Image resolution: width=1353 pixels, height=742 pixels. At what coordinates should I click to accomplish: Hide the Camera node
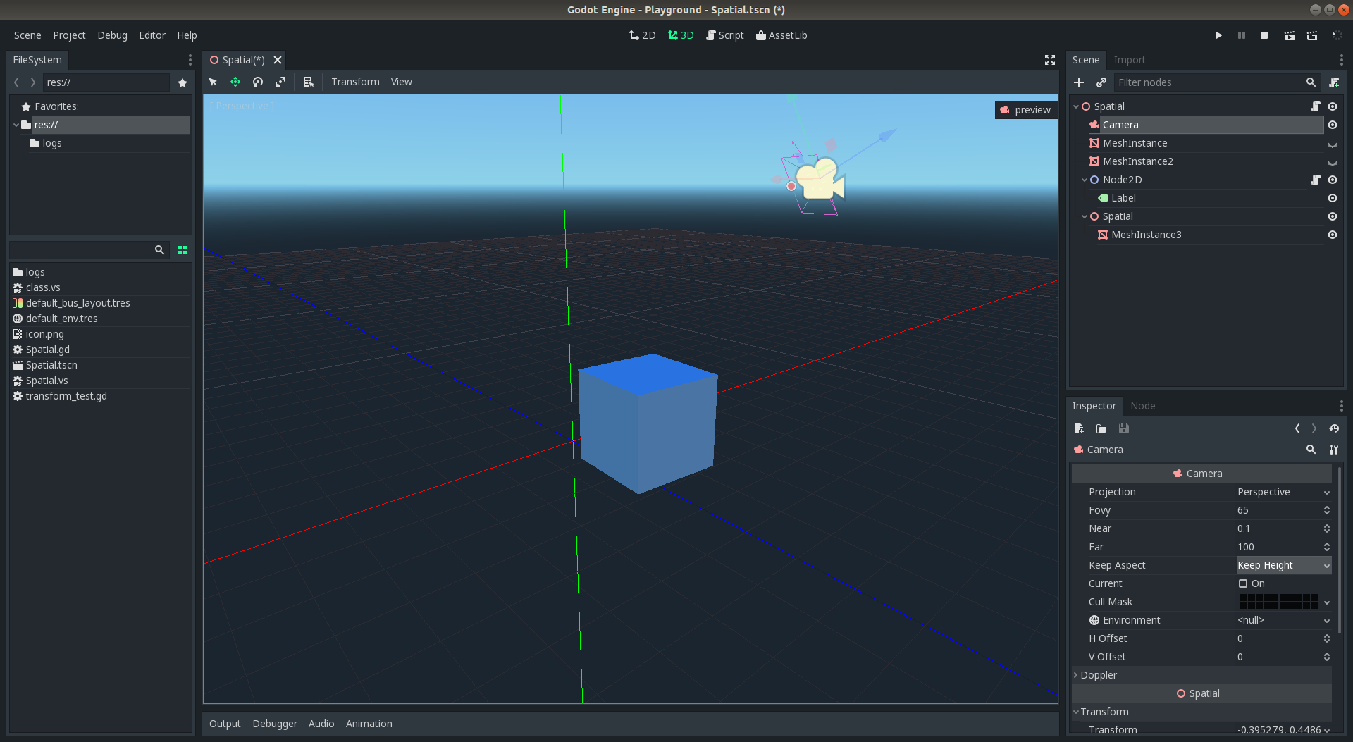(x=1332, y=125)
